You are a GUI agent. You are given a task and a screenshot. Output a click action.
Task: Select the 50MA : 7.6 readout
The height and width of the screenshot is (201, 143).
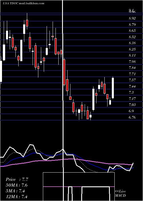17,185
